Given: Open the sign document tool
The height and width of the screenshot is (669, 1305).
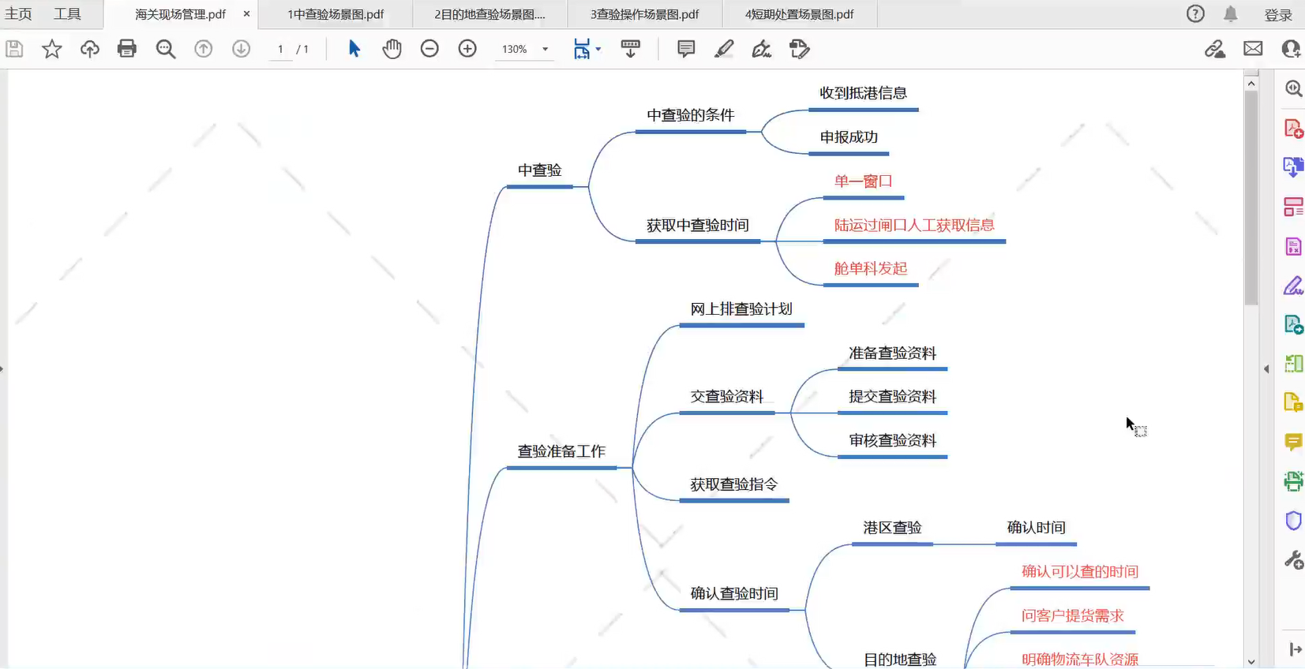Looking at the screenshot, I should click(x=762, y=49).
